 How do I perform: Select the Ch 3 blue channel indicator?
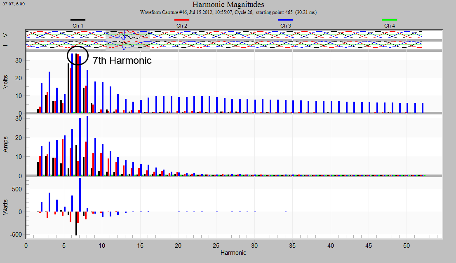point(286,19)
